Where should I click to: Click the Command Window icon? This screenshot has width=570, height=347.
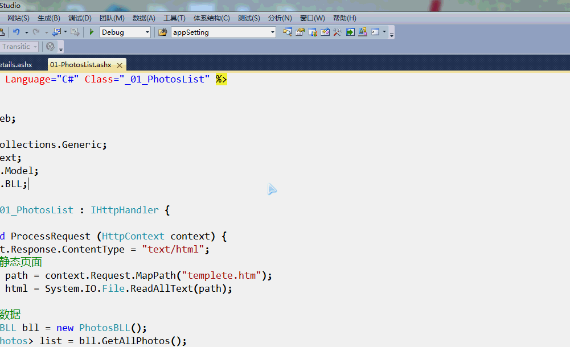[x=375, y=32]
